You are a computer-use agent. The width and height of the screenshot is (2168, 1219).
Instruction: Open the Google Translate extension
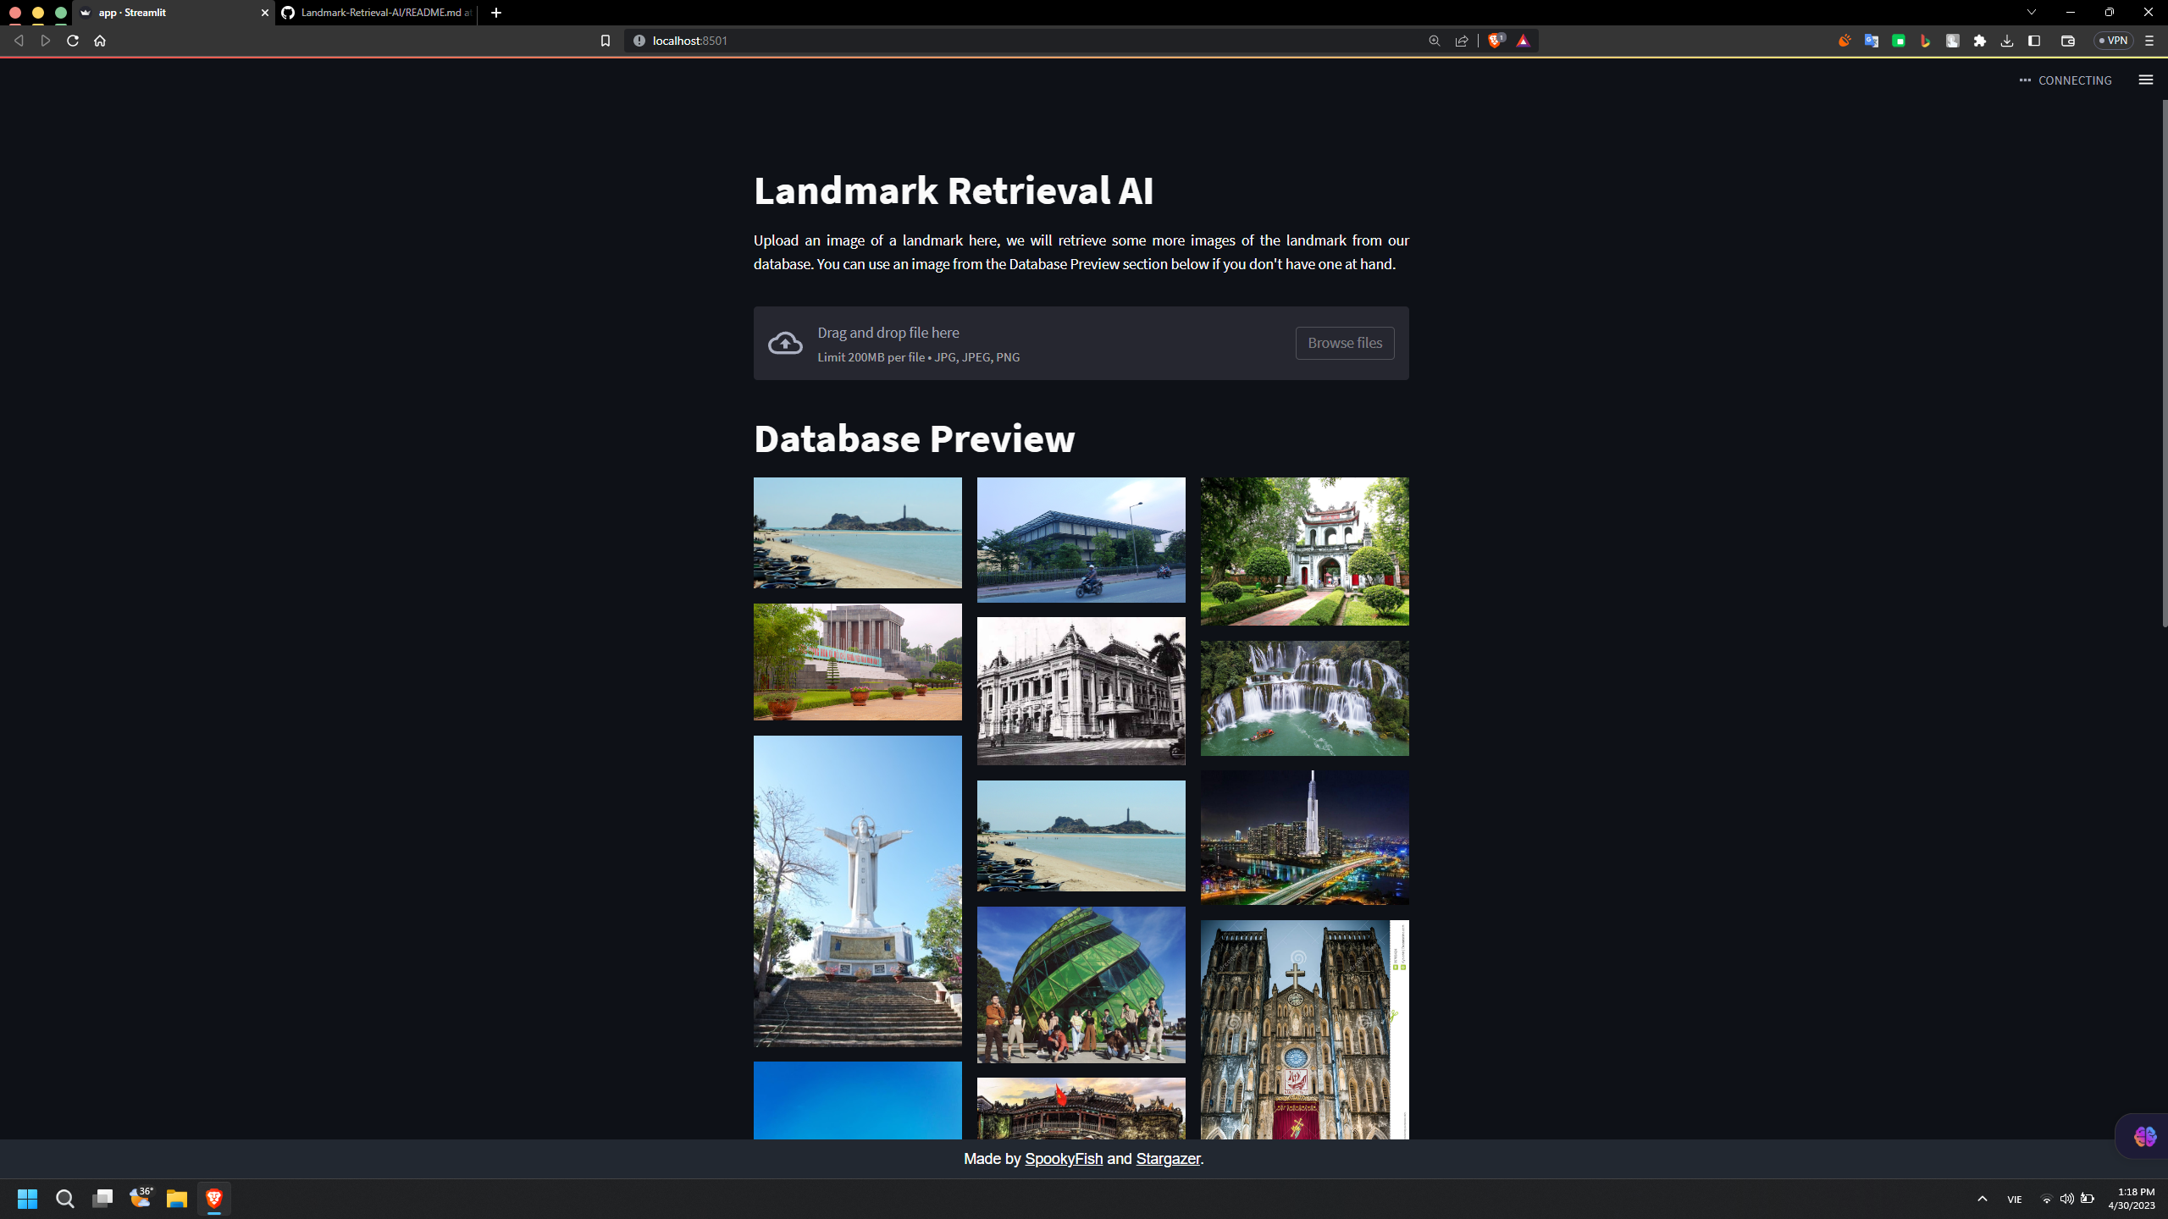point(1872,41)
